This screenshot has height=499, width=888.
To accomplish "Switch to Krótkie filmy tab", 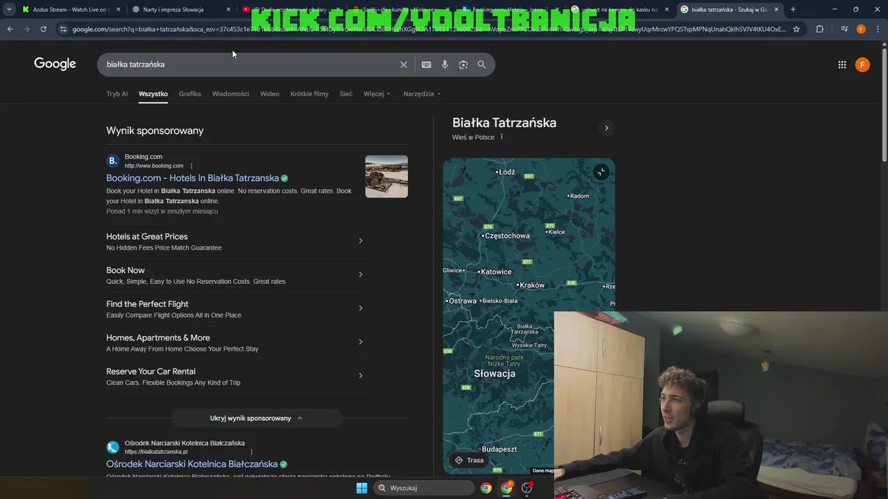I will [x=309, y=94].
